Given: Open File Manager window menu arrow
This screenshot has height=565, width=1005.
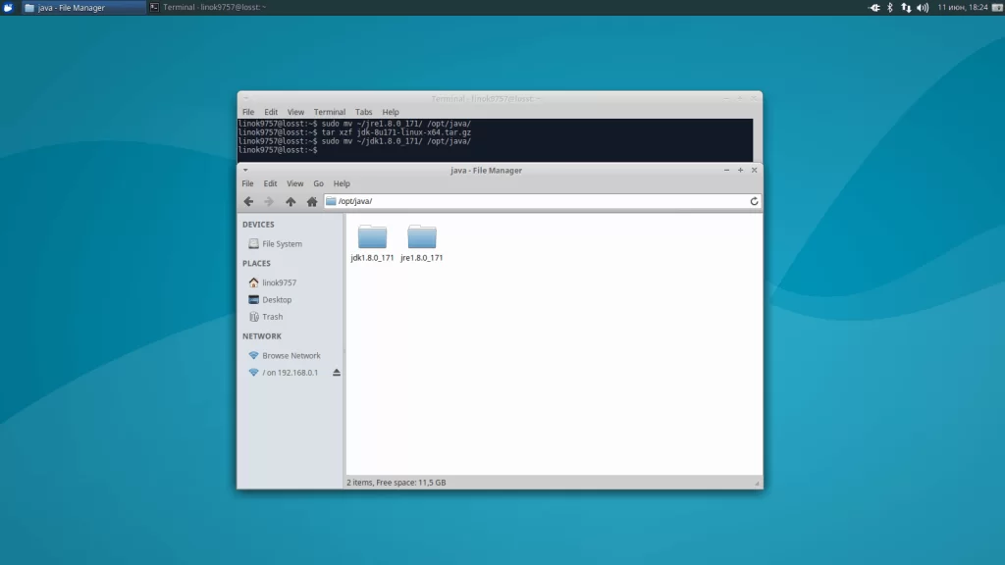Looking at the screenshot, I should [245, 171].
